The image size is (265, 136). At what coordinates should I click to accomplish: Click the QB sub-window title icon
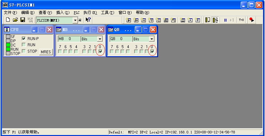[x=110, y=30]
